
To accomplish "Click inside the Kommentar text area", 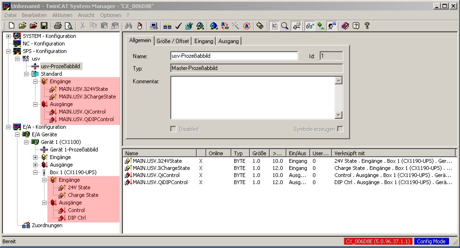I will coord(253,98).
